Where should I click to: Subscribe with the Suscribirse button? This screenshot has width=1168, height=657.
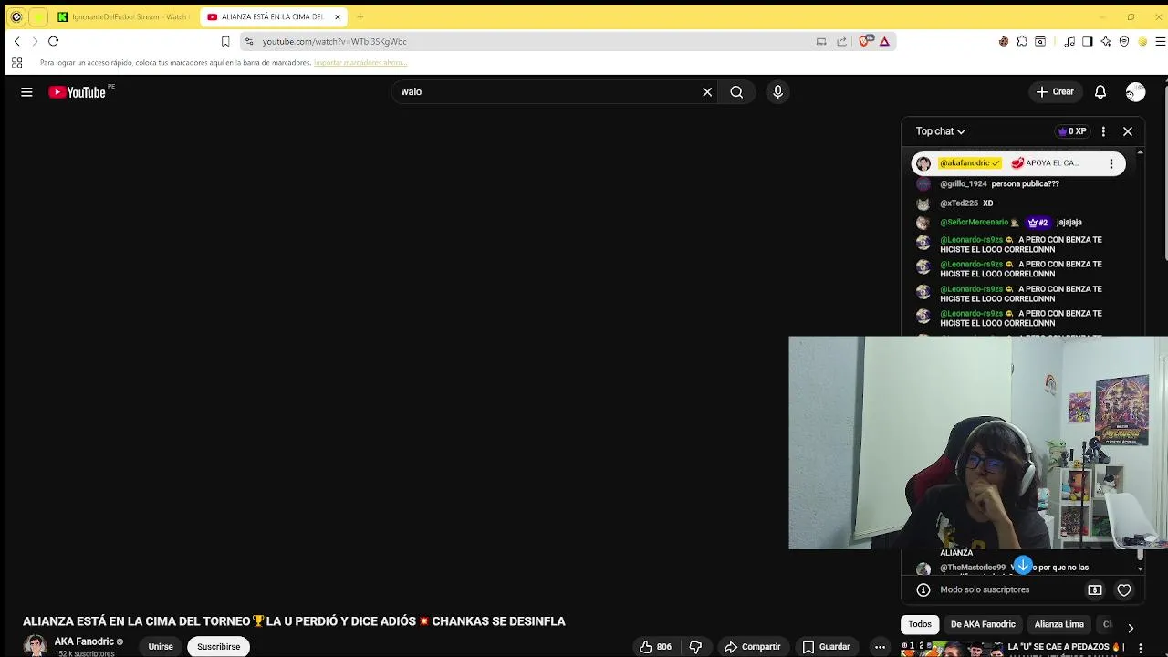coord(219,647)
